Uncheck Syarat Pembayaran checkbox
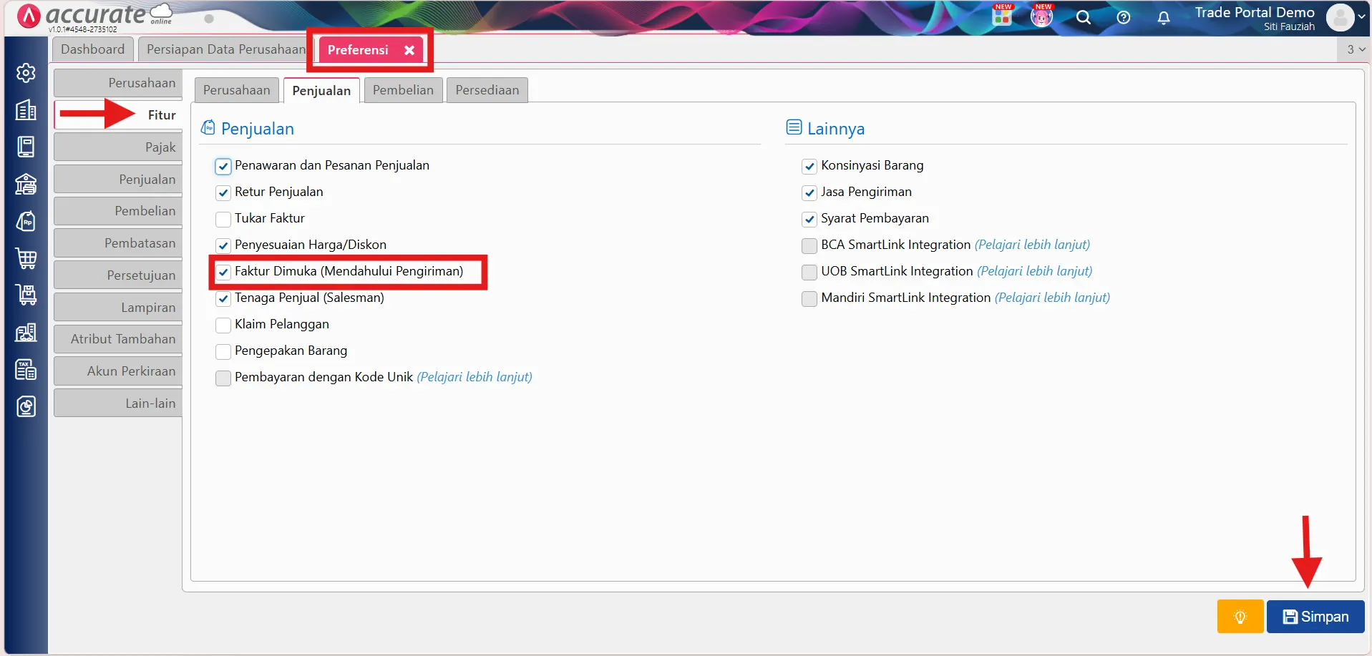 [809, 219]
